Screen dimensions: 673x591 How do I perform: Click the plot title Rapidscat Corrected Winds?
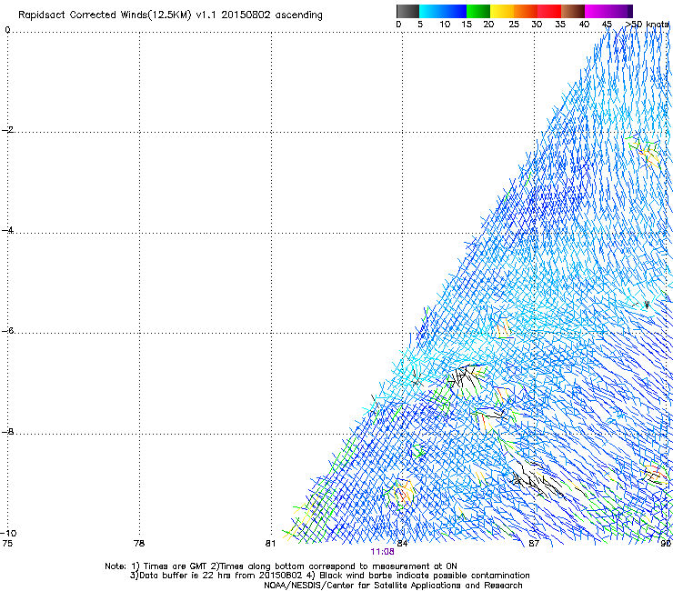(x=170, y=15)
